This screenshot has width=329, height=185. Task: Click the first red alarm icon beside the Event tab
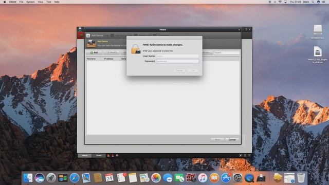[x=108, y=156]
